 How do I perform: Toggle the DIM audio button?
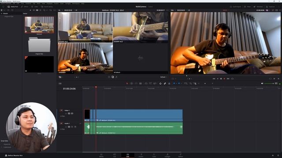[276, 83]
